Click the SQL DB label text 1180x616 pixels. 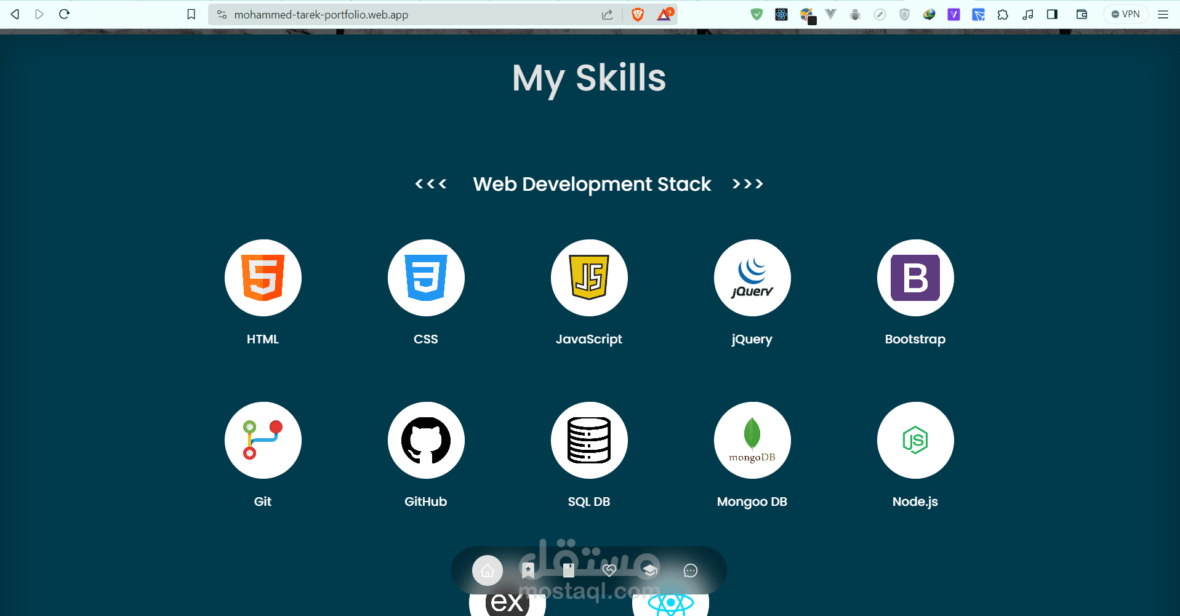(x=589, y=502)
